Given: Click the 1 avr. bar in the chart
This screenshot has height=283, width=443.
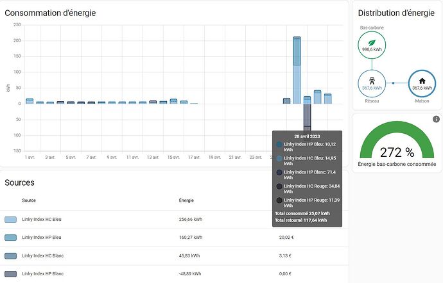Looking at the screenshot, I should tap(30, 101).
